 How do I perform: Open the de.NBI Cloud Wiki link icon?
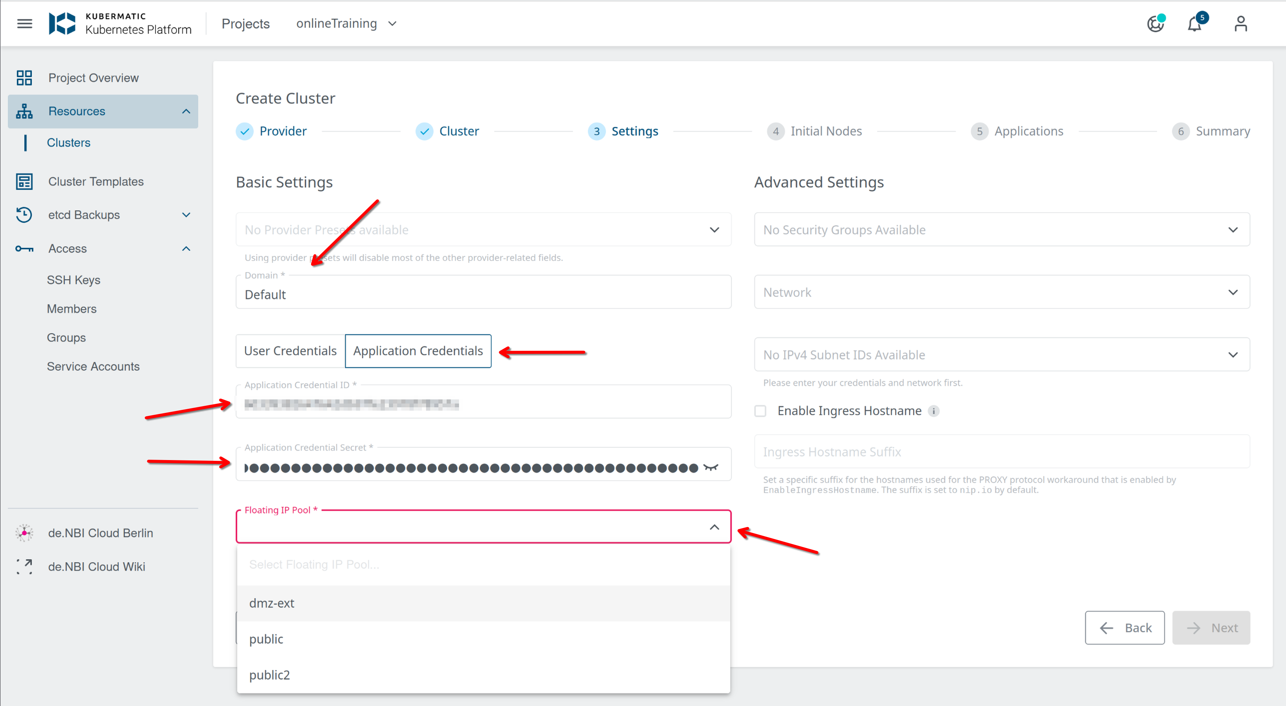coord(24,566)
